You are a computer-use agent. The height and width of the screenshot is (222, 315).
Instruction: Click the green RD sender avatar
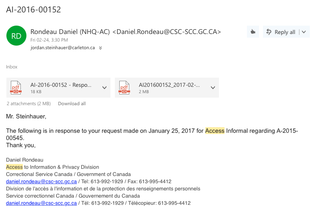[16, 36]
